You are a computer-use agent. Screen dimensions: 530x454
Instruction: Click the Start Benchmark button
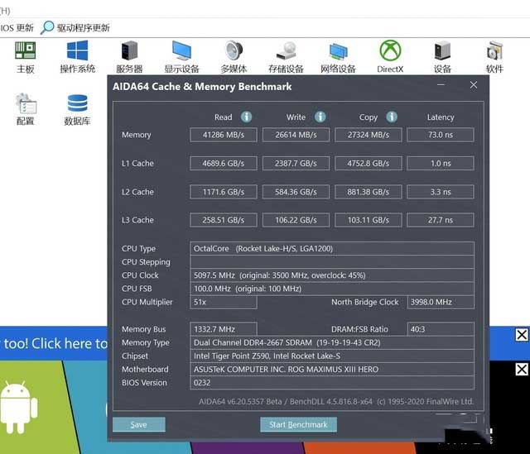click(298, 424)
